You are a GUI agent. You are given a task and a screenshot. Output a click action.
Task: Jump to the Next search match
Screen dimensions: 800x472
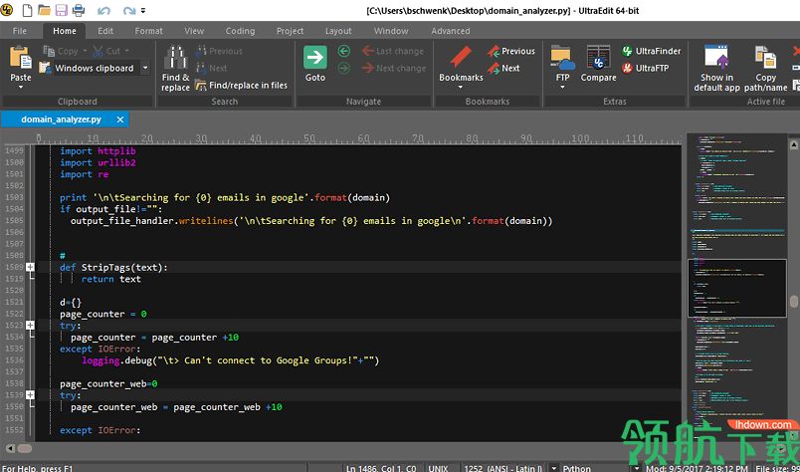point(211,68)
